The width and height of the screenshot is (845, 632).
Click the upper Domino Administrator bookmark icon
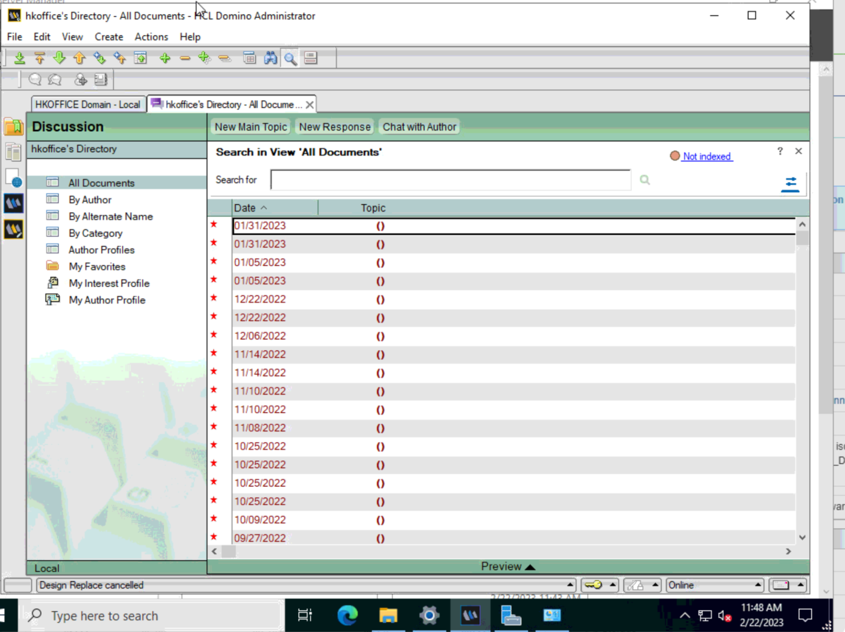(x=13, y=204)
